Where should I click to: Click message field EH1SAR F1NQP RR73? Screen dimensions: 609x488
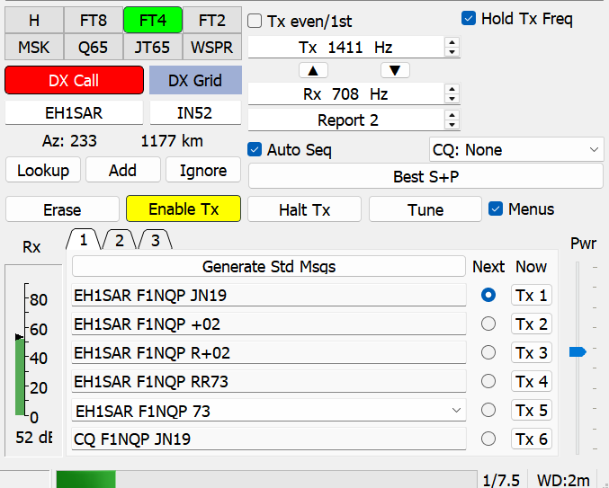(x=269, y=381)
